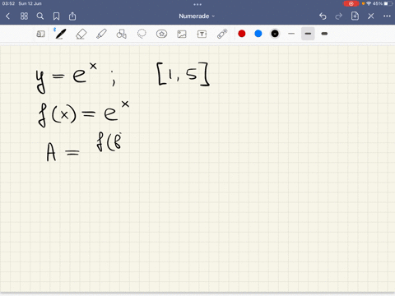
Task: Select the Eraser tool
Action: coord(81,35)
